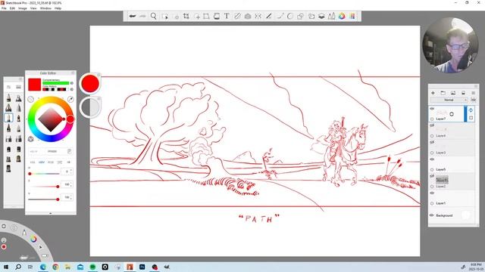This screenshot has height=272, width=485.
Task: Open Windows Start menu
Action: (x=6, y=267)
